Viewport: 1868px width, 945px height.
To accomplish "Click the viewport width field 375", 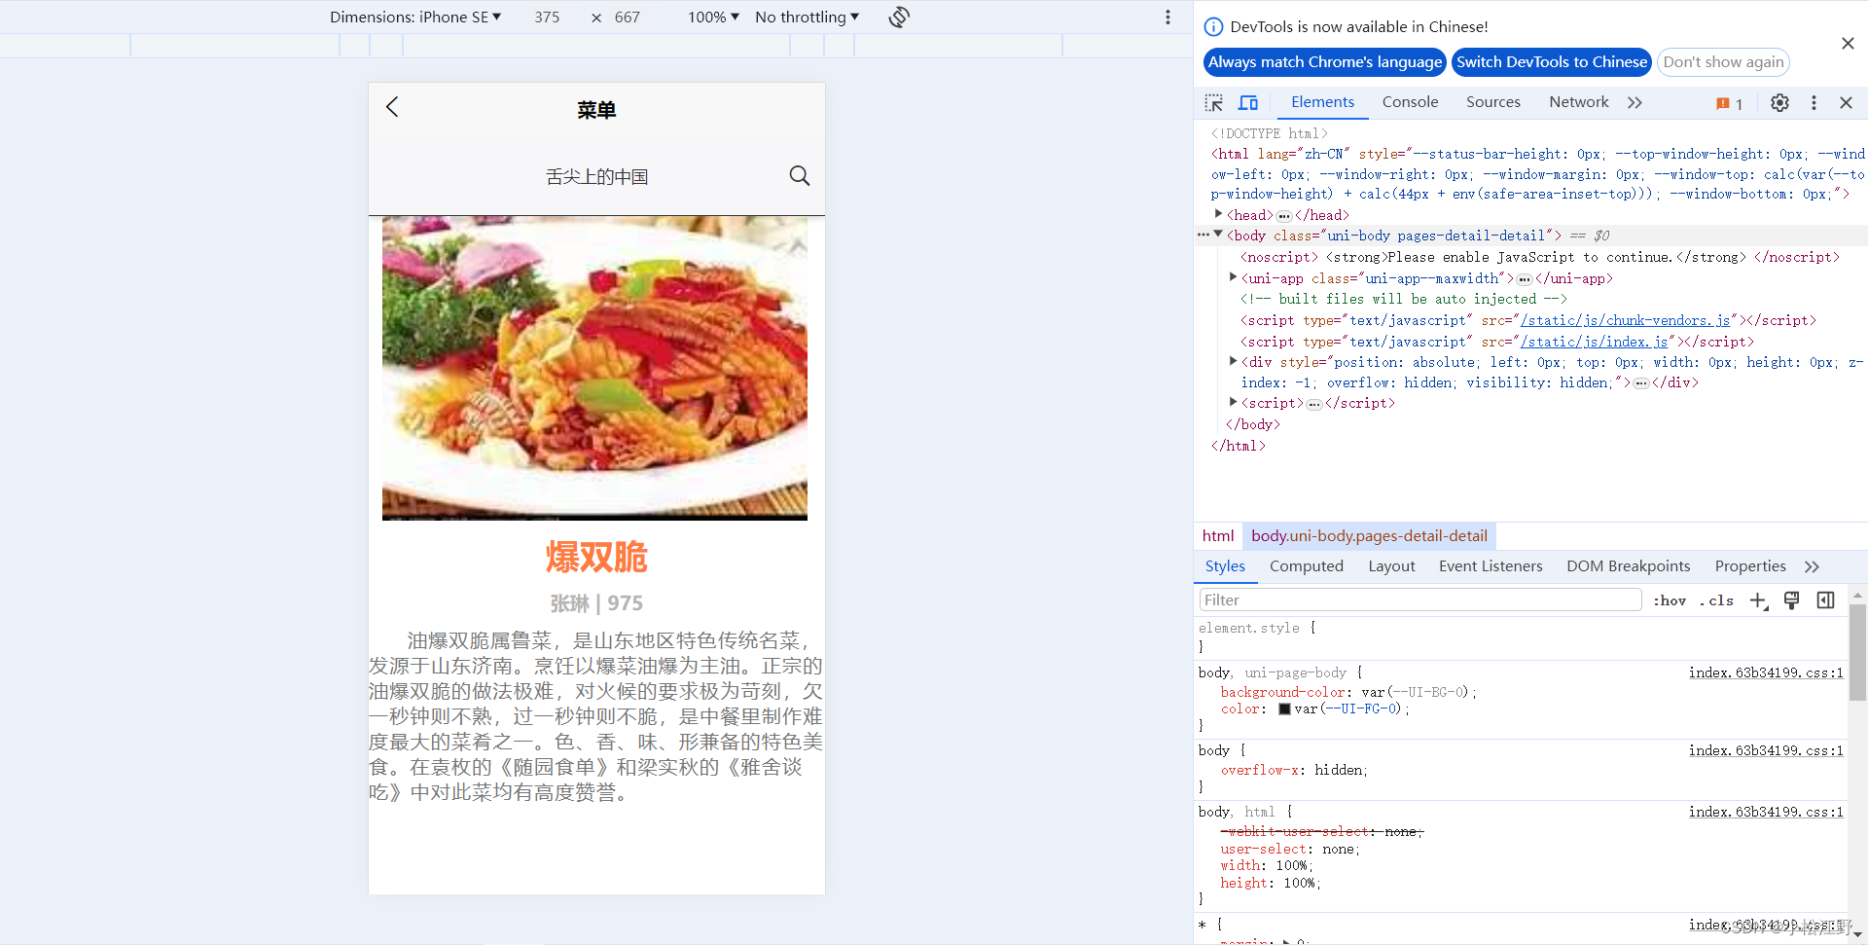I will coord(547,17).
